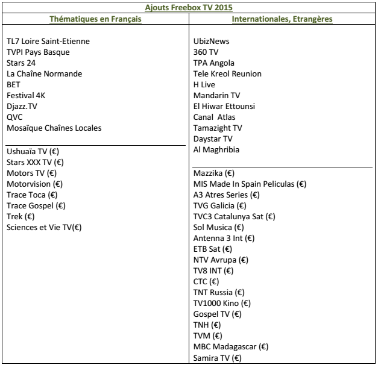
Task: Click the 'H Live' entry
Action: pyautogui.click(x=204, y=84)
